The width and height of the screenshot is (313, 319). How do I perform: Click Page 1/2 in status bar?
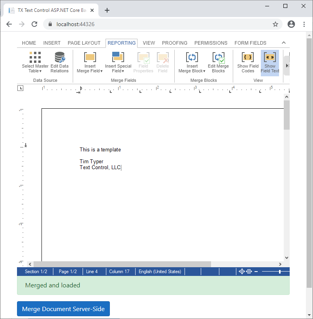68,272
